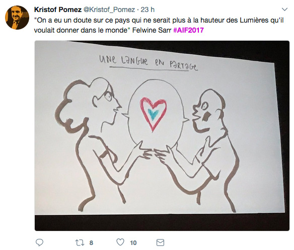
Task: View the retweet count of 8
Action: click(x=91, y=242)
